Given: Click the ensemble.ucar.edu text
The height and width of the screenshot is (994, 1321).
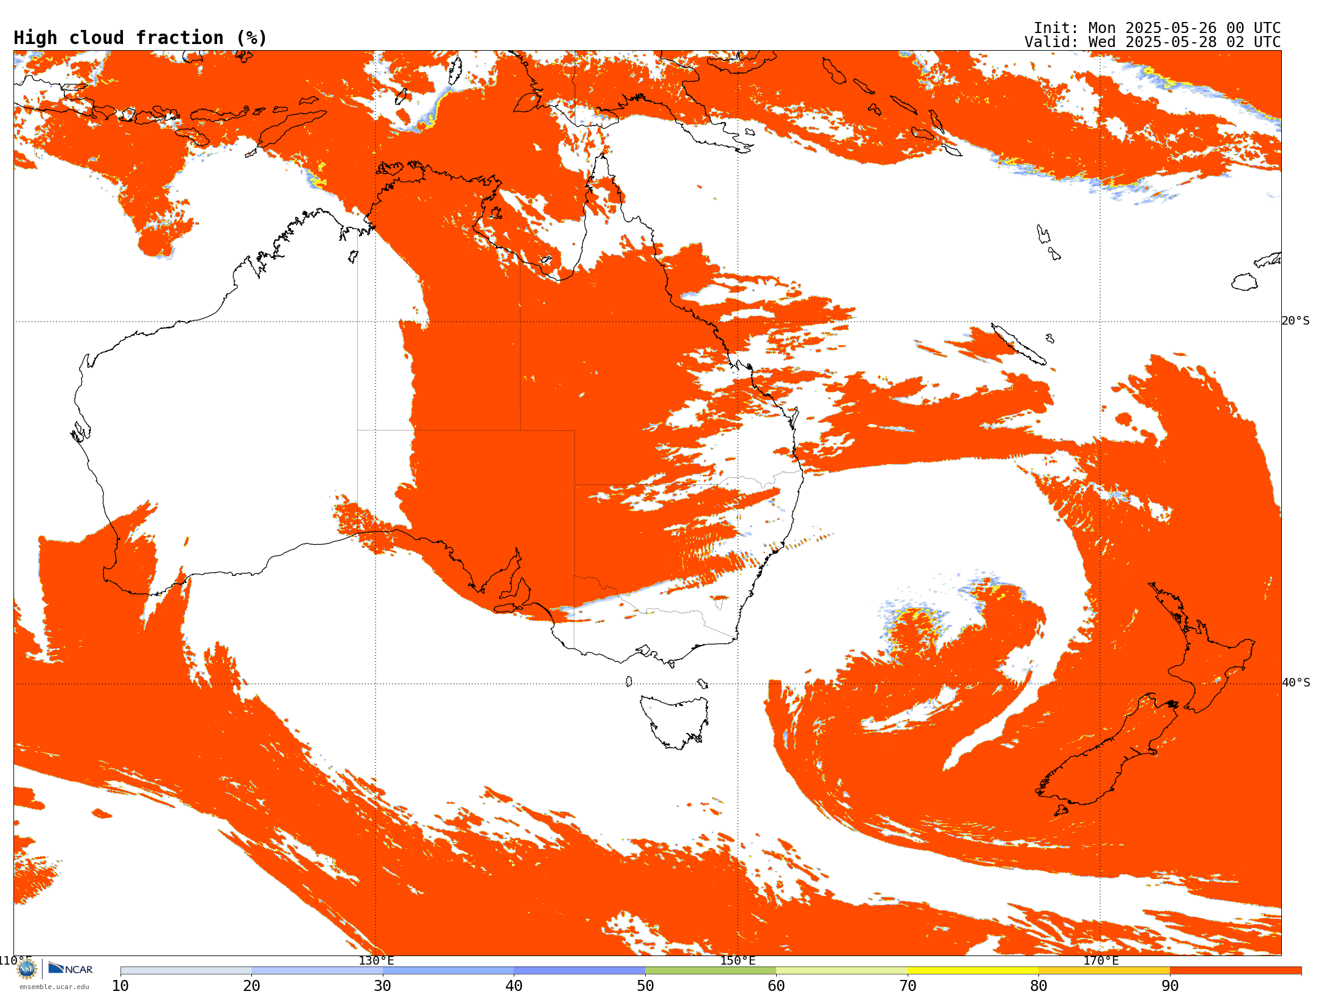Looking at the screenshot, I should [x=54, y=987].
